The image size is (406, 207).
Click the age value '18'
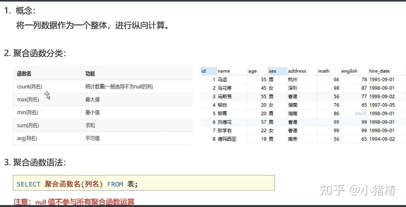[x=264, y=139]
